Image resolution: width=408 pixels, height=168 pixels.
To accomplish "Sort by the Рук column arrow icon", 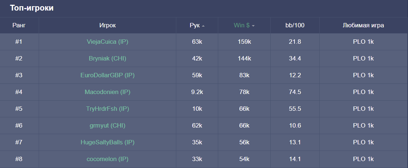I will [x=203, y=26].
